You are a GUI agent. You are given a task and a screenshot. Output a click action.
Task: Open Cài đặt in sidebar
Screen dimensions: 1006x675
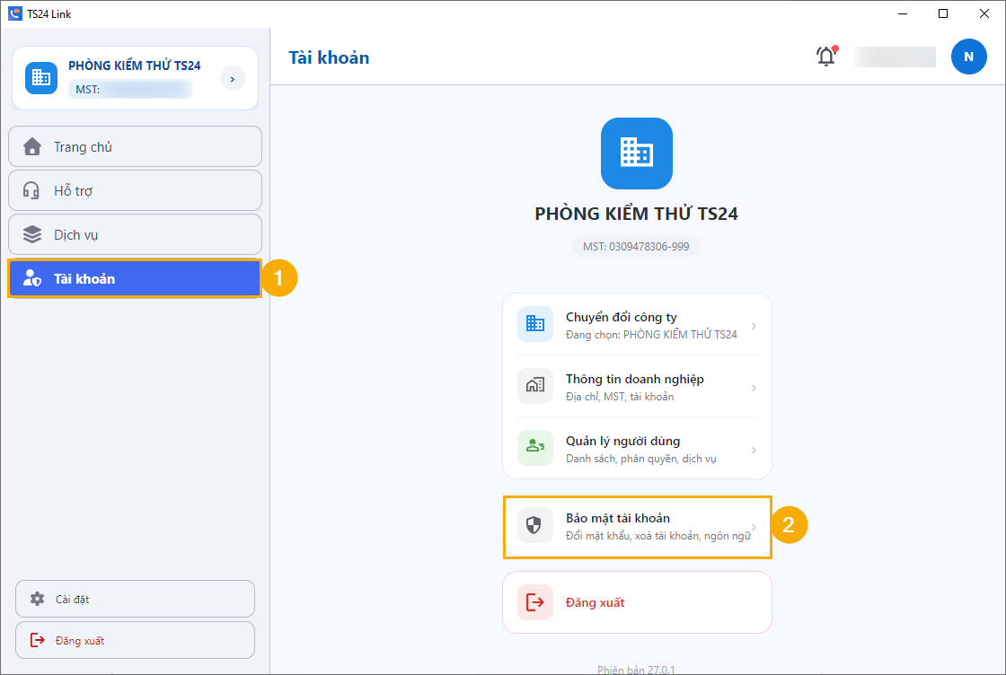click(135, 599)
